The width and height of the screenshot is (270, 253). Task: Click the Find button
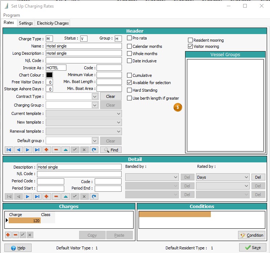[x=111, y=150]
